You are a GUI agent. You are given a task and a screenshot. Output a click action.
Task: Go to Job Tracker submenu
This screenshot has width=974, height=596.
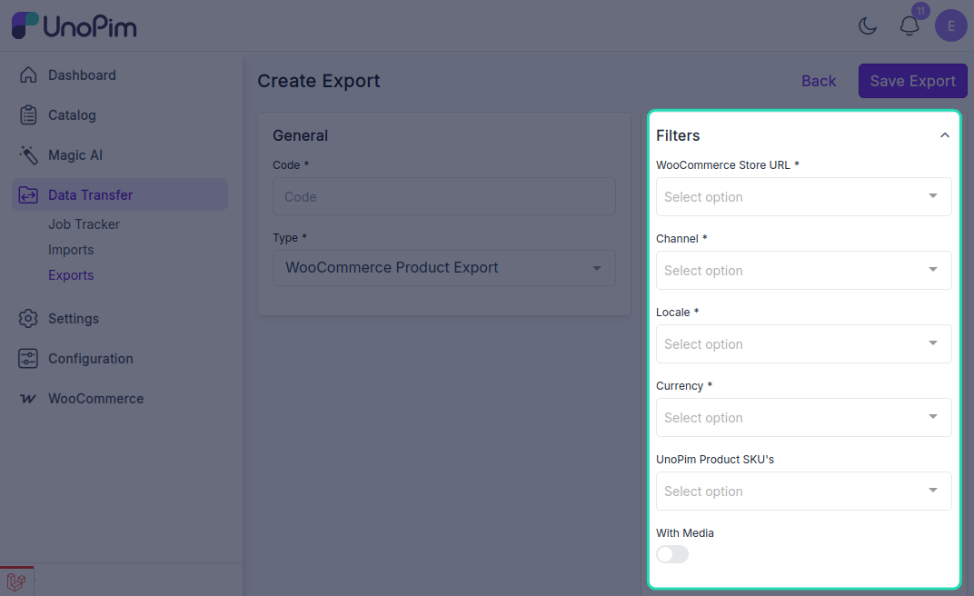[84, 224]
